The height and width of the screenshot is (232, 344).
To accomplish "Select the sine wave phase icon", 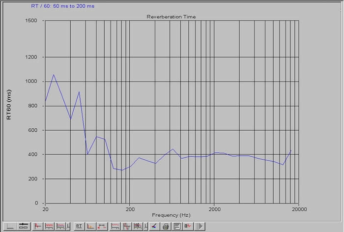I will tap(127, 226).
